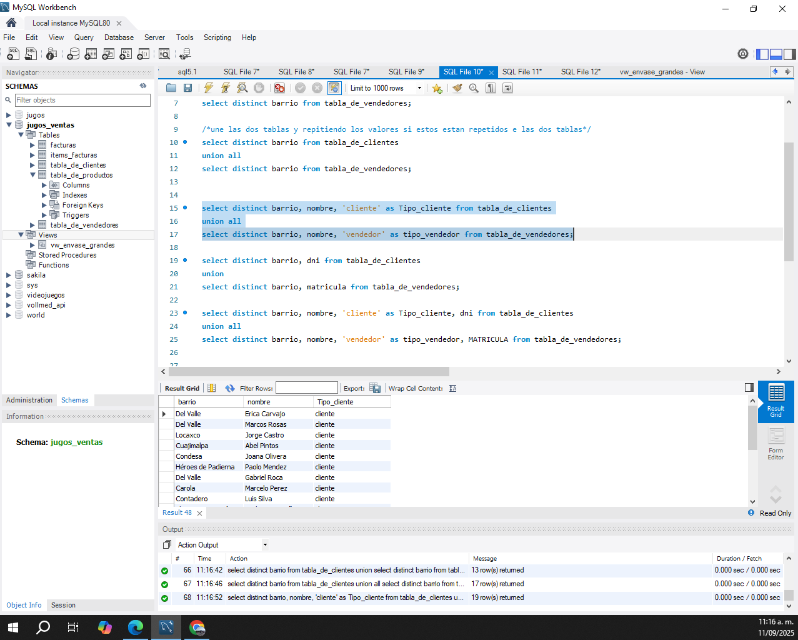Image resolution: width=798 pixels, height=640 pixels.
Task: Stop the executing query
Action: coord(259,88)
